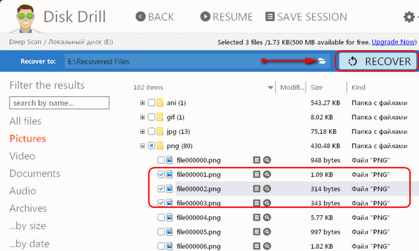Check file000000.png checkbox
This screenshot has height=251, width=419.
pos(161,160)
